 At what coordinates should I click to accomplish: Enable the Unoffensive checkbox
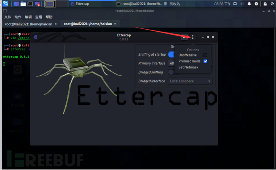205,55
